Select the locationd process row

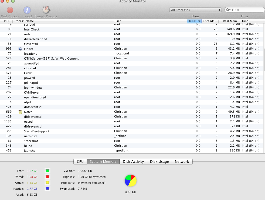132,54
